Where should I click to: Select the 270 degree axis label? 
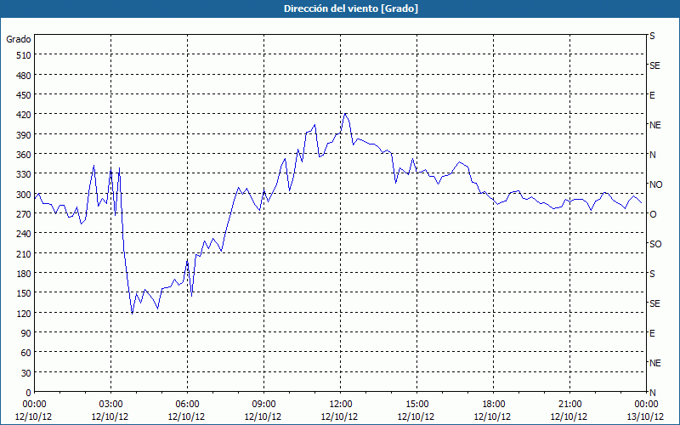pos(24,214)
